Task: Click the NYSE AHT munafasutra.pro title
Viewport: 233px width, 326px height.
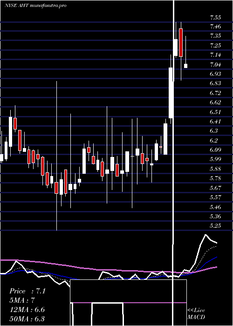Action: 35,6
